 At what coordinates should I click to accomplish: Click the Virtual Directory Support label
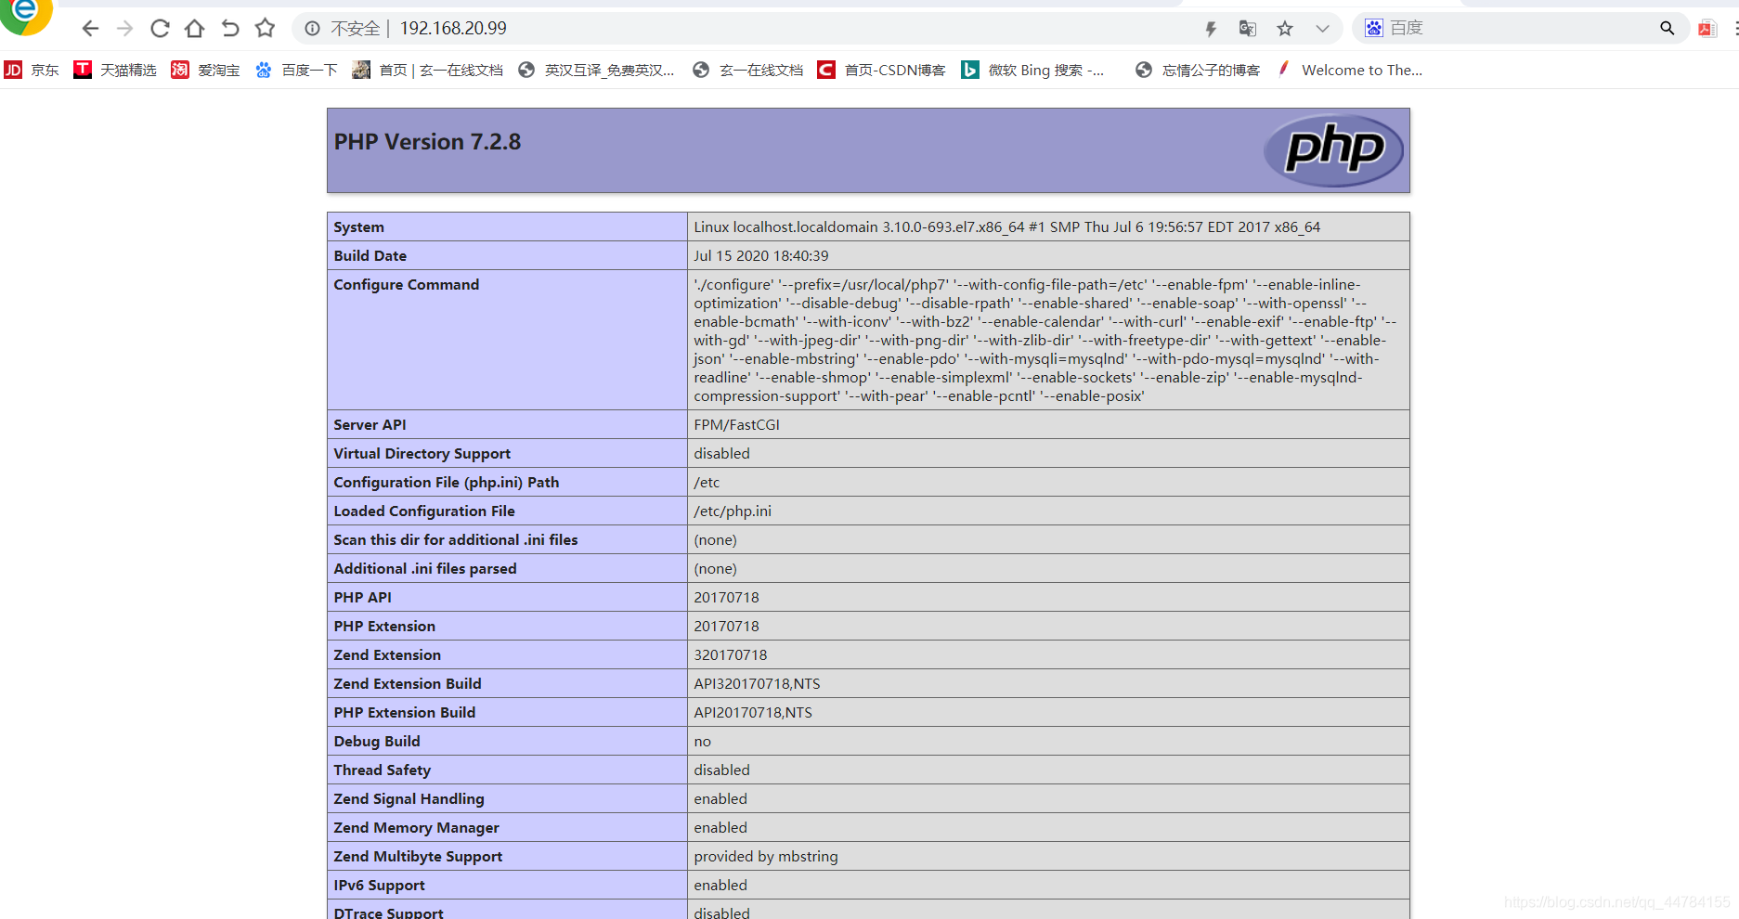pos(422,454)
